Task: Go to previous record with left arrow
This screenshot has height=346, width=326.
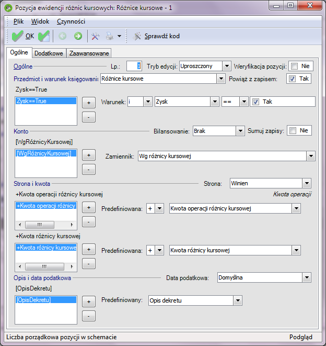Action: [x=62, y=36]
